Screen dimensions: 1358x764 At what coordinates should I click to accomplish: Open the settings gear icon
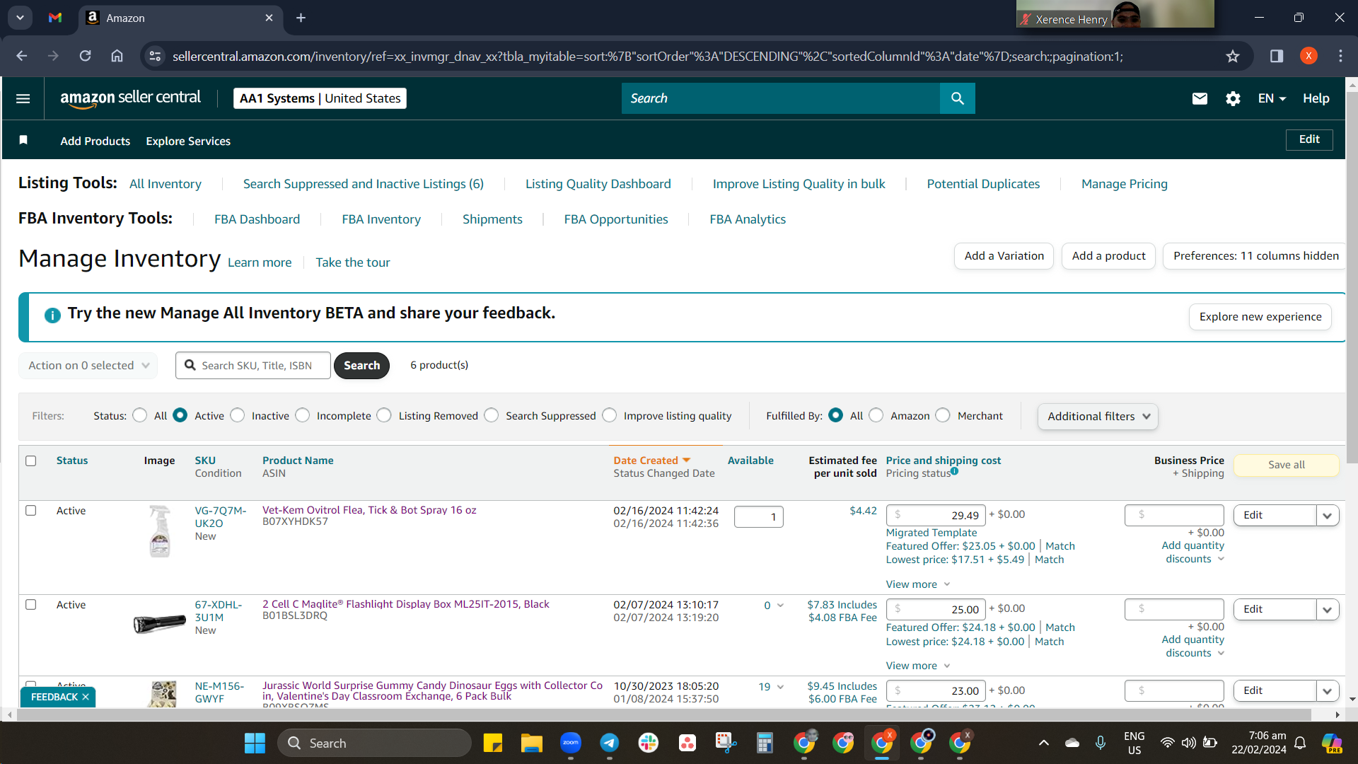[x=1233, y=98]
